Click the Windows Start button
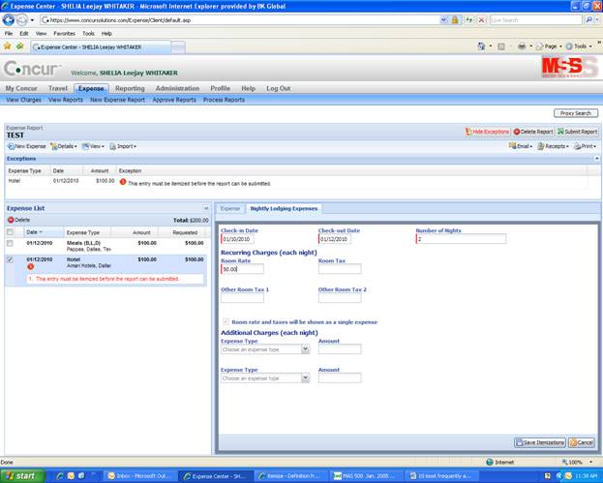Image resolution: width=603 pixels, height=483 pixels. [x=23, y=475]
